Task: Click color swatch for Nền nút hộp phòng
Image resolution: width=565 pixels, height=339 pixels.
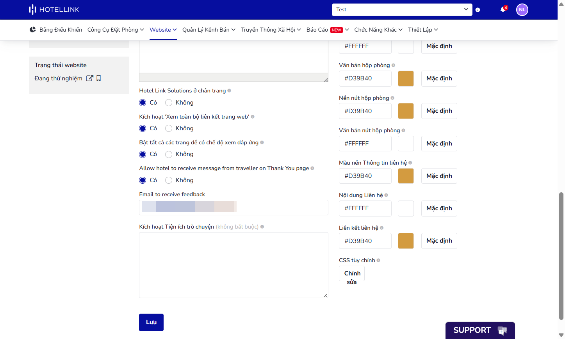Action: tap(406, 111)
